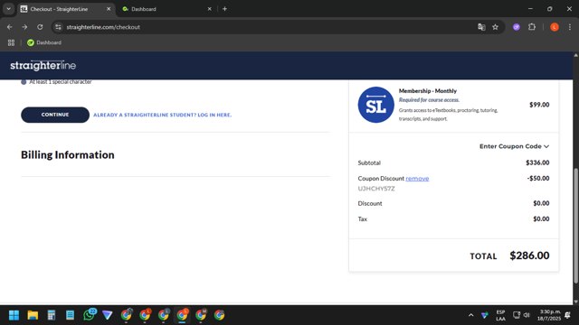Remove the applied coupon discount

[417, 179]
